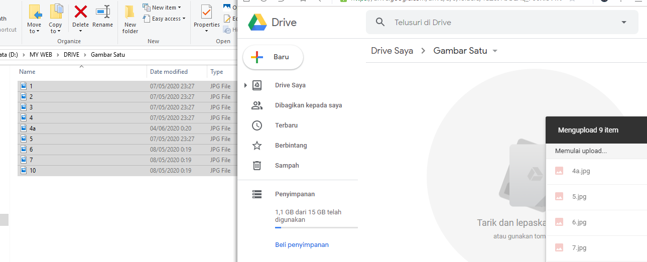The image size is (647, 262).
Task: Open the Gambar Satu folder dropdown arrow
Action: pos(495,51)
